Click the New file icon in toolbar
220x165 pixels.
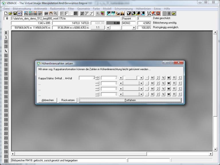click(5, 13)
